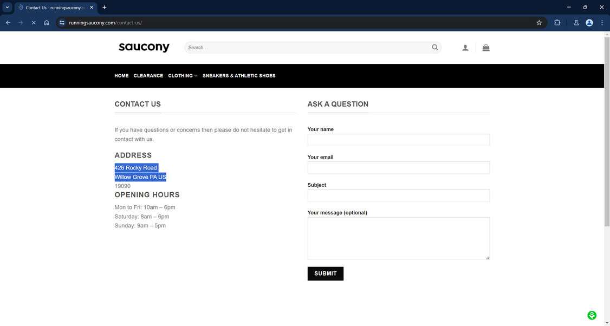Open the Extensions puzzle icon
The height and width of the screenshot is (326, 610).
(x=557, y=23)
